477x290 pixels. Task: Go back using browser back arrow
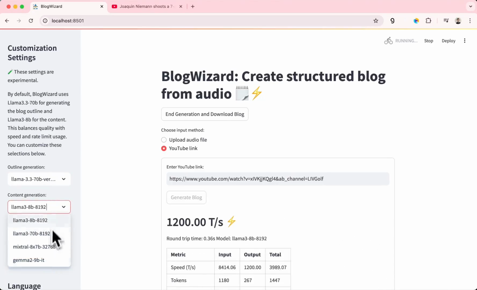click(x=7, y=21)
